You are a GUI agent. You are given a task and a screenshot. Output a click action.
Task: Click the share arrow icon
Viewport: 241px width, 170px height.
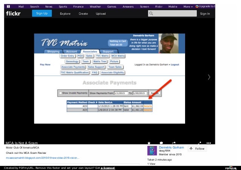174,143
